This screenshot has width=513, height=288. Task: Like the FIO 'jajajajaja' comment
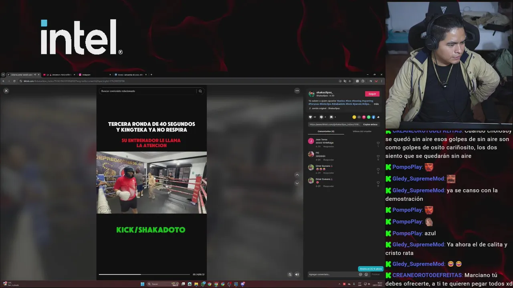[378, 156]
